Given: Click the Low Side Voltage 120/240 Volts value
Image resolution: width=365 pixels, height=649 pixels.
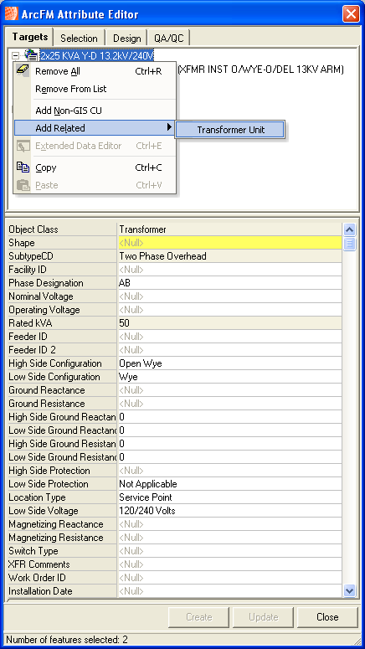Looking at the screenshot, I should [229, 511].
